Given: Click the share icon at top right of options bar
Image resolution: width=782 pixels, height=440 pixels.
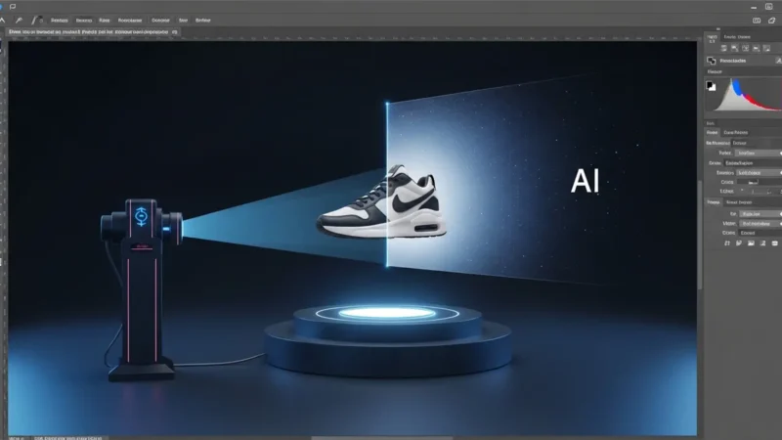Looking at the screenshot, I should pyautogui.click(x=772, y=21).
